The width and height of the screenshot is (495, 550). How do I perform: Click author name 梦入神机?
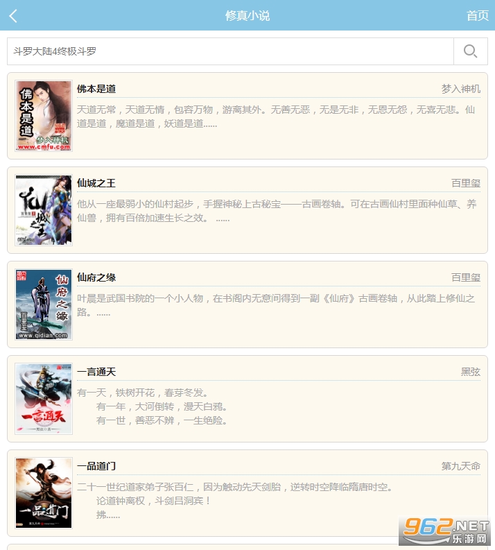tap(460, 89)
